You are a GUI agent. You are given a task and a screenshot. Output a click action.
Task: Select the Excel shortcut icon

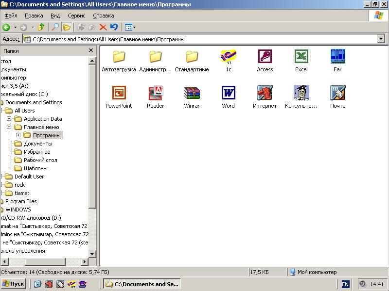(301, 57)
